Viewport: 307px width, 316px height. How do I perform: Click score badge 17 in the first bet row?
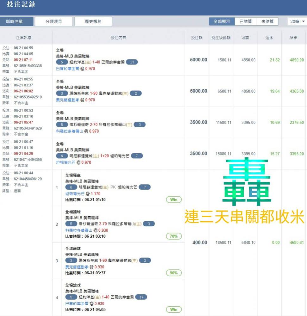coord(132,62)
